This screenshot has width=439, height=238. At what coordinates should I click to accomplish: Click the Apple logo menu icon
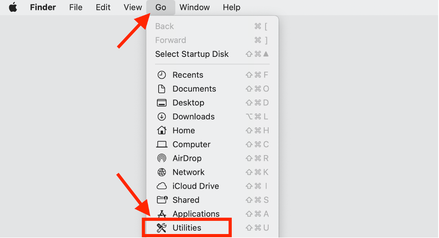13,7
